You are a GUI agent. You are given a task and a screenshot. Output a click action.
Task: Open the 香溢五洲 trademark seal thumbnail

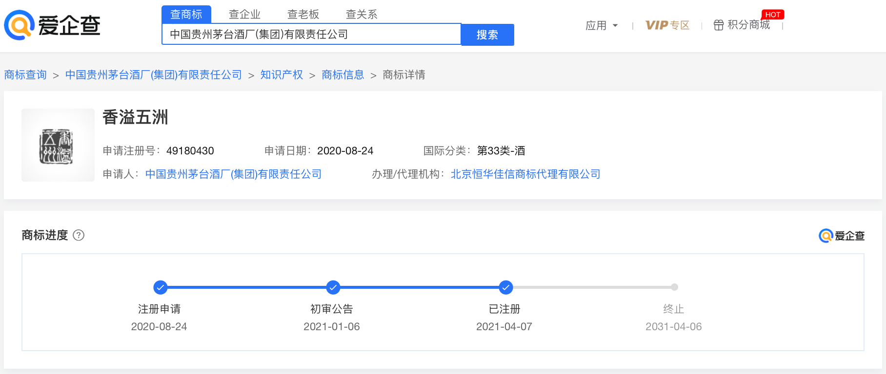58,145
